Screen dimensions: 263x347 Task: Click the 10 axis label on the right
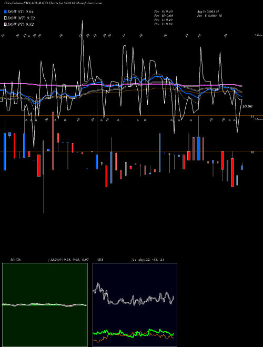[x=252, y=152]
